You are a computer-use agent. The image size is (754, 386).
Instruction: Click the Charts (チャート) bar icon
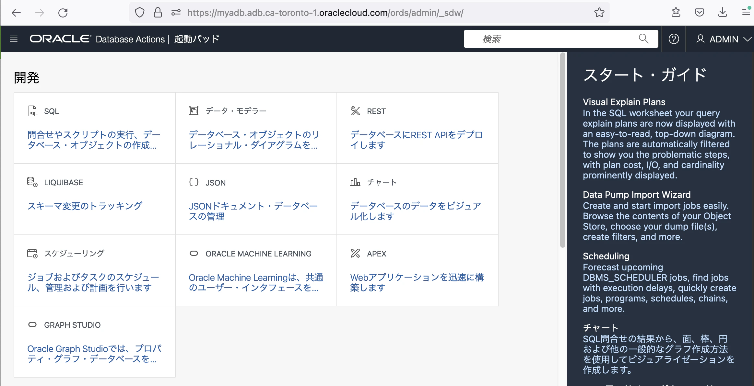click(x=355, y=182)
